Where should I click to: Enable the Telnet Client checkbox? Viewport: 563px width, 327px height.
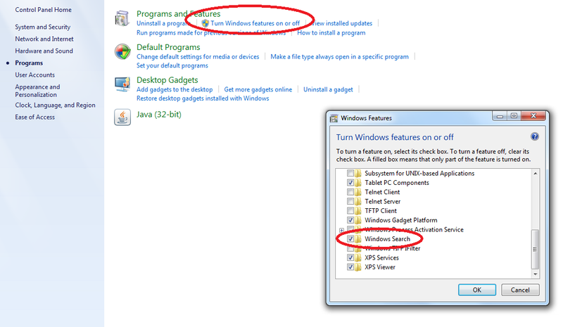pos(350,192)
